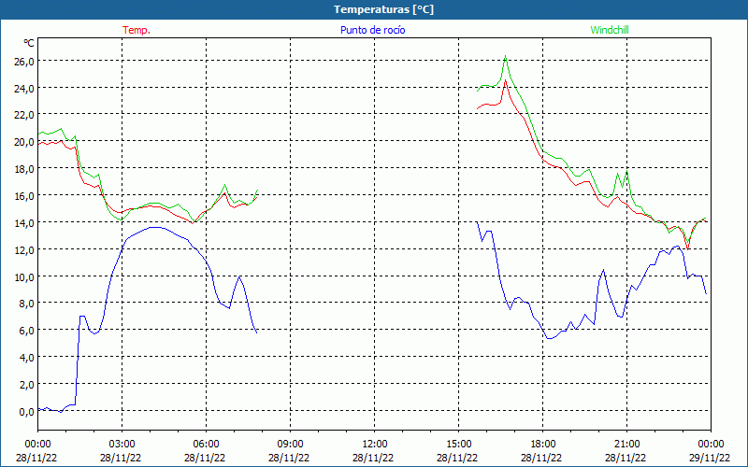Click the 4,0 y-axis label

(x=27, y=358)
